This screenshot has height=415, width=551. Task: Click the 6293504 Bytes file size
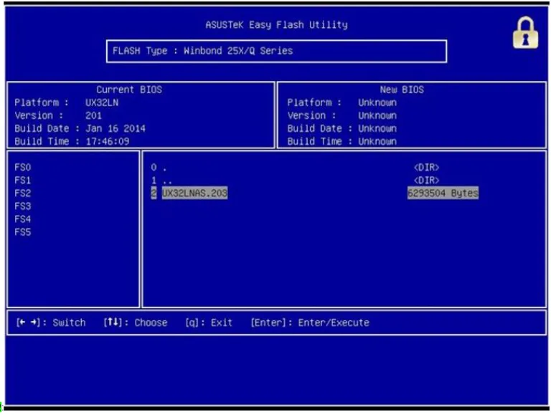point(443,193)
